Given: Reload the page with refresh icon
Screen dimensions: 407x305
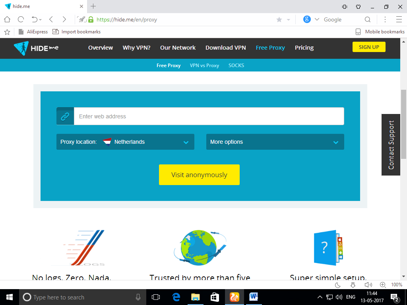Looking at the screenshot, I should (x=21, y=19).
